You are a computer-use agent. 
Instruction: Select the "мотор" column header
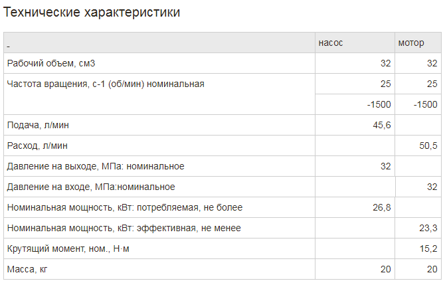click(411, 43)
